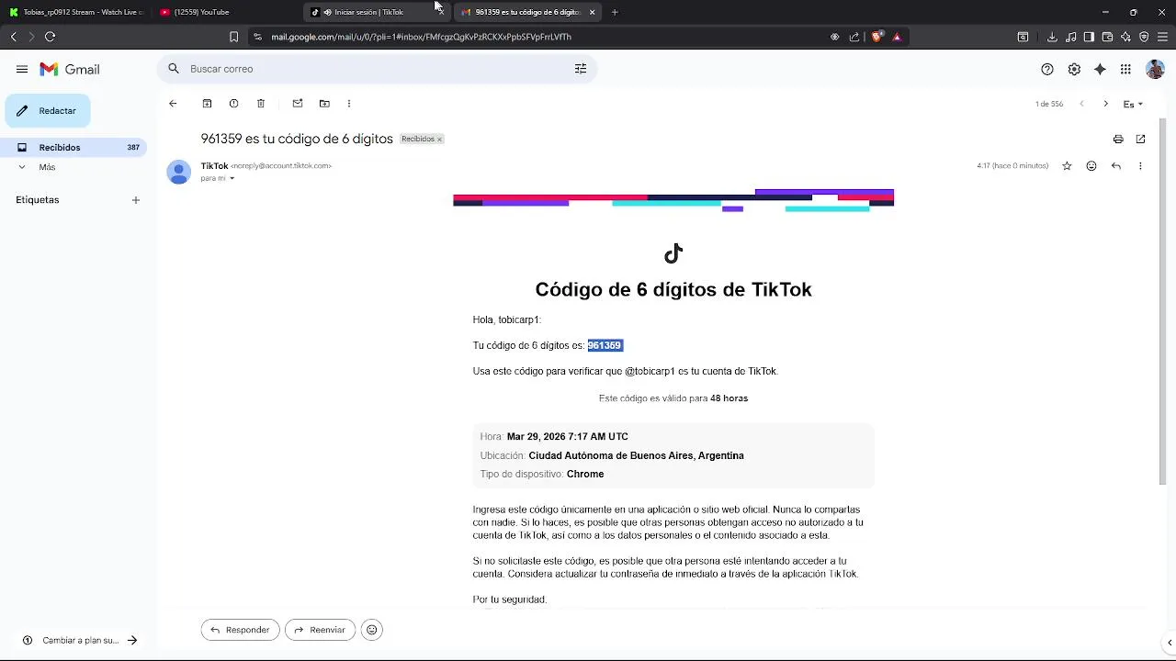Viewport: 1176px width, 661px height.
Task: Click the Reenviar button
Action: click(321, 630)
